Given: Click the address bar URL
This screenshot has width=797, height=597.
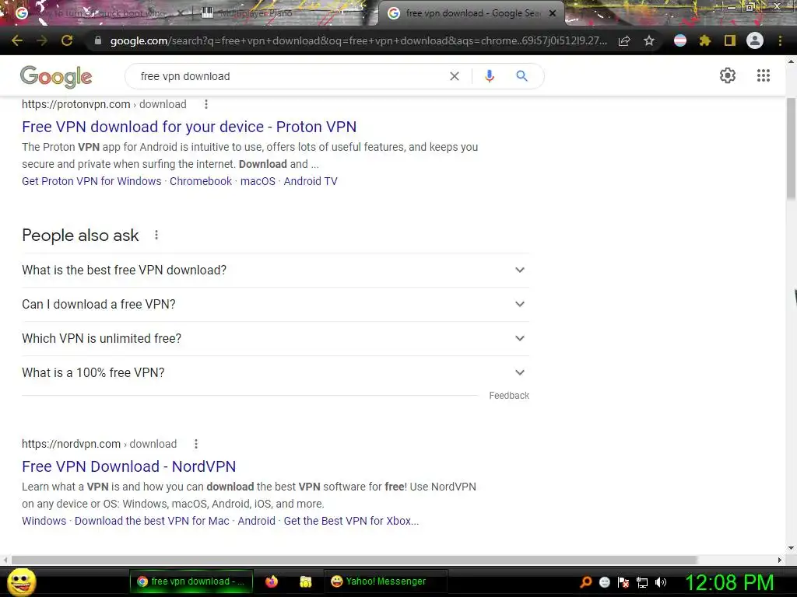Looking at the screenshot, I should pyautogui.click(x=358, y=40).
